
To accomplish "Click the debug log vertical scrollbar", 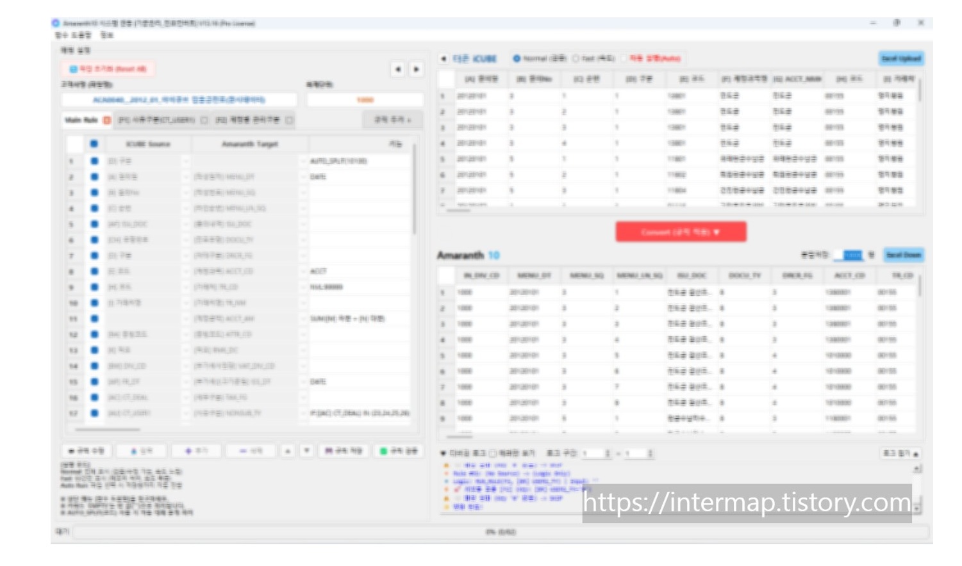I will [x=917, y=488].
